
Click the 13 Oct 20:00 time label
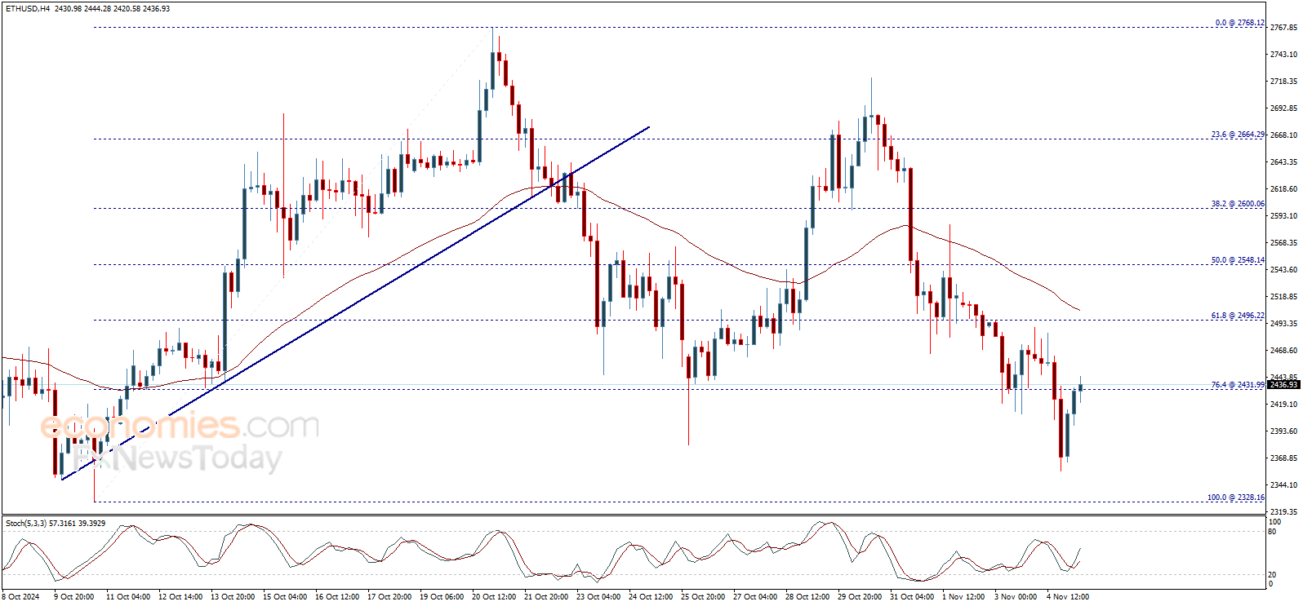232,597
